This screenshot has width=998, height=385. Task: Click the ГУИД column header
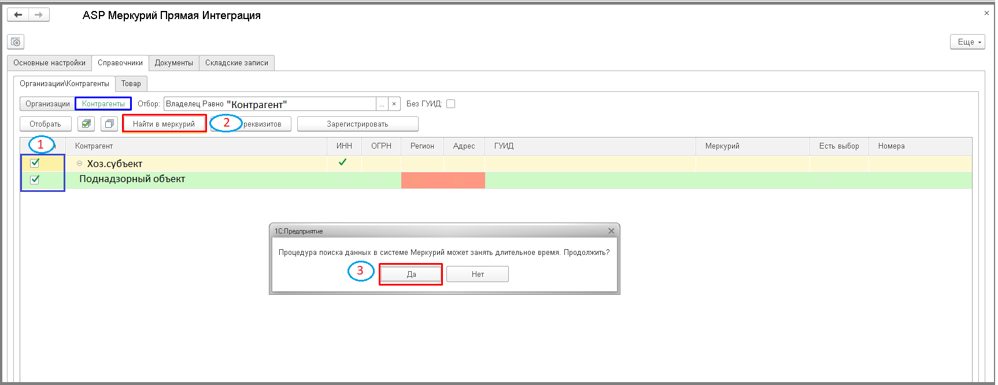click(590, 146)
